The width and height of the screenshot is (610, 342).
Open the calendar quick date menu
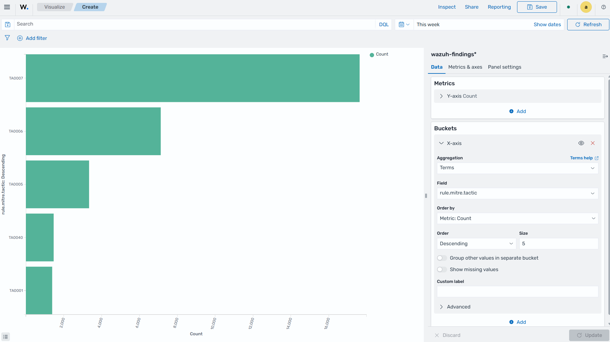coord(404,25)
